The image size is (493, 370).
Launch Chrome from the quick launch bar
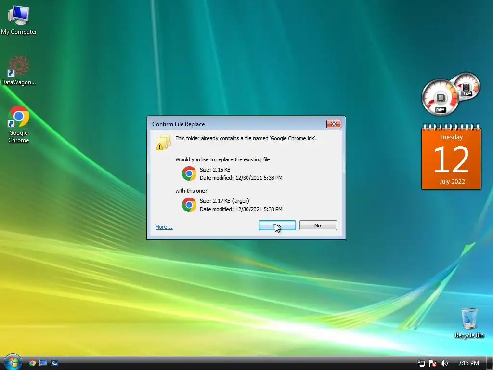32,363
